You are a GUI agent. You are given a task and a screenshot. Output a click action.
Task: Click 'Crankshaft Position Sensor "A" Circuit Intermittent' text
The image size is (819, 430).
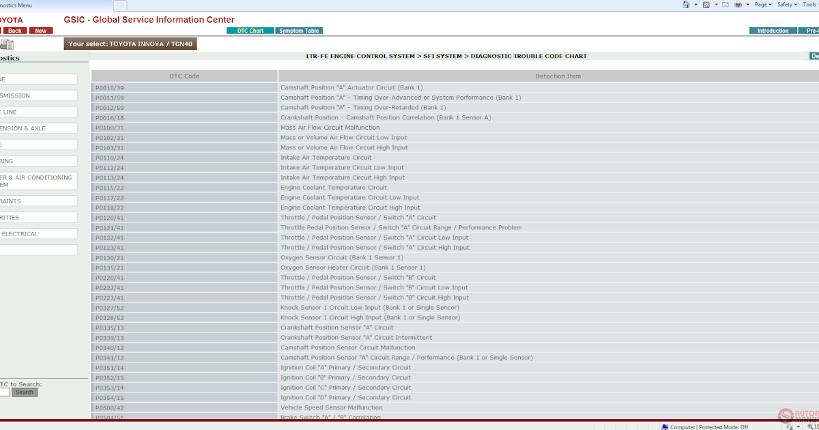[x=356, y=337]
